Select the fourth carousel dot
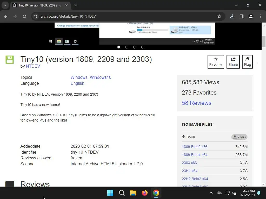This screenshot has height=199, width=266. tap(143, 47)
